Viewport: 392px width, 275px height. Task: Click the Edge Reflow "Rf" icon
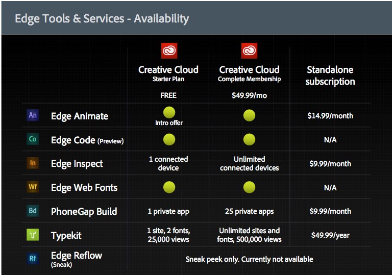coord(33,259)
